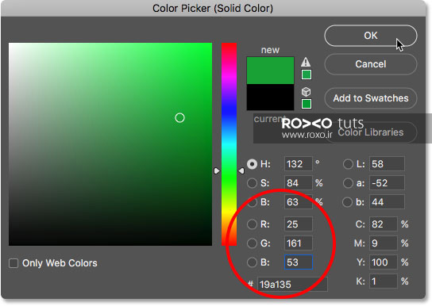Click the current black color preview swatch

coord(270,97)
